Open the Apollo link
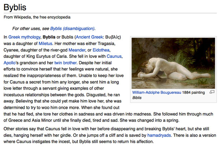 (10, 63)
